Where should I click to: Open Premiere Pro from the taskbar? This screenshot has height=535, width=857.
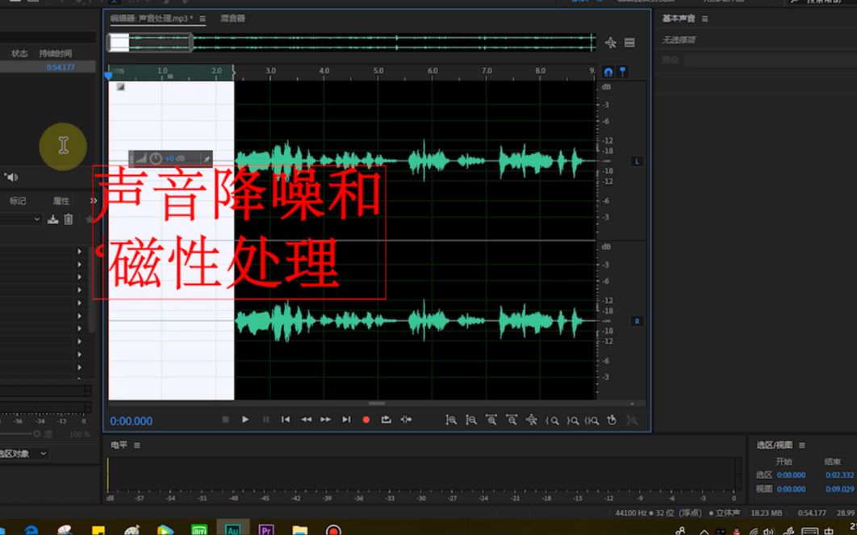pos(265,529)
